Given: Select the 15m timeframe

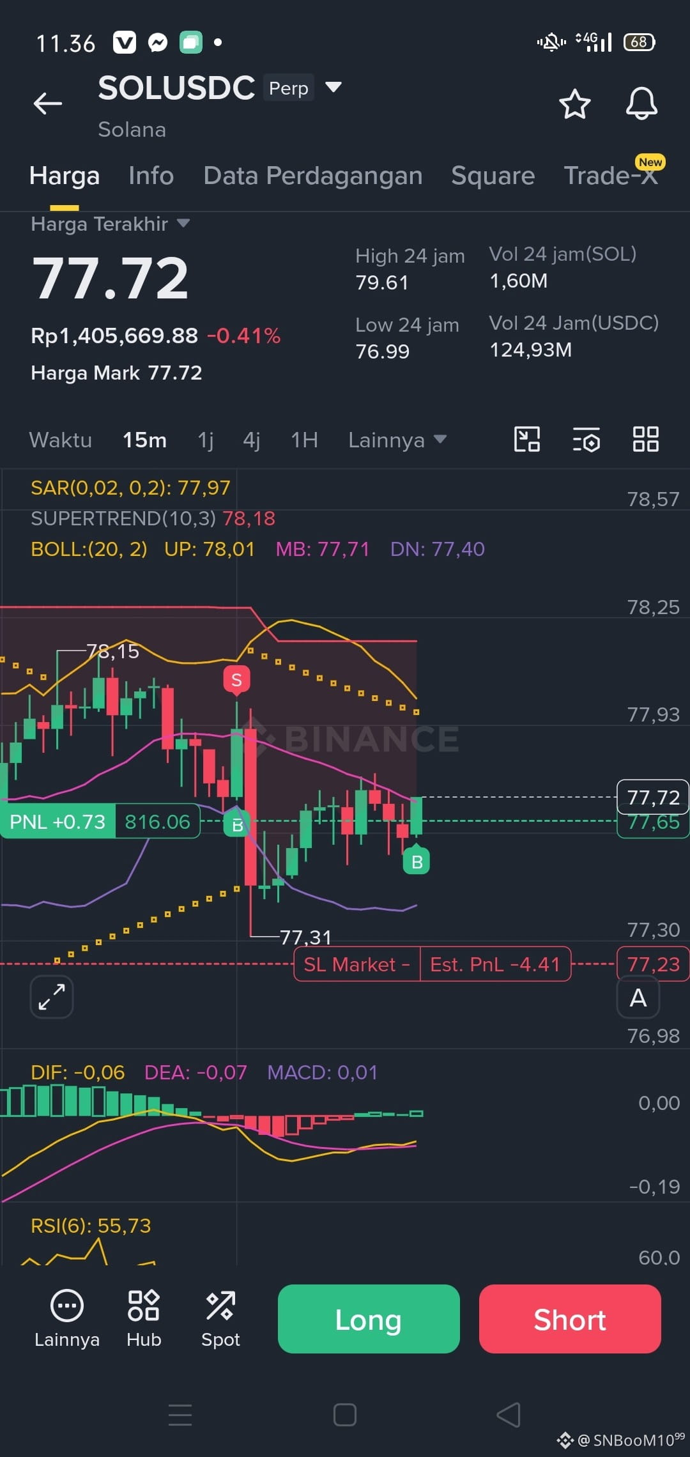Looking at the screenshot, I should pos(144,440).
